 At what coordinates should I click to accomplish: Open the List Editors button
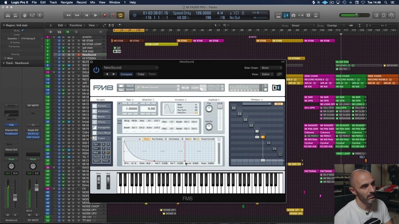point(377,15)
